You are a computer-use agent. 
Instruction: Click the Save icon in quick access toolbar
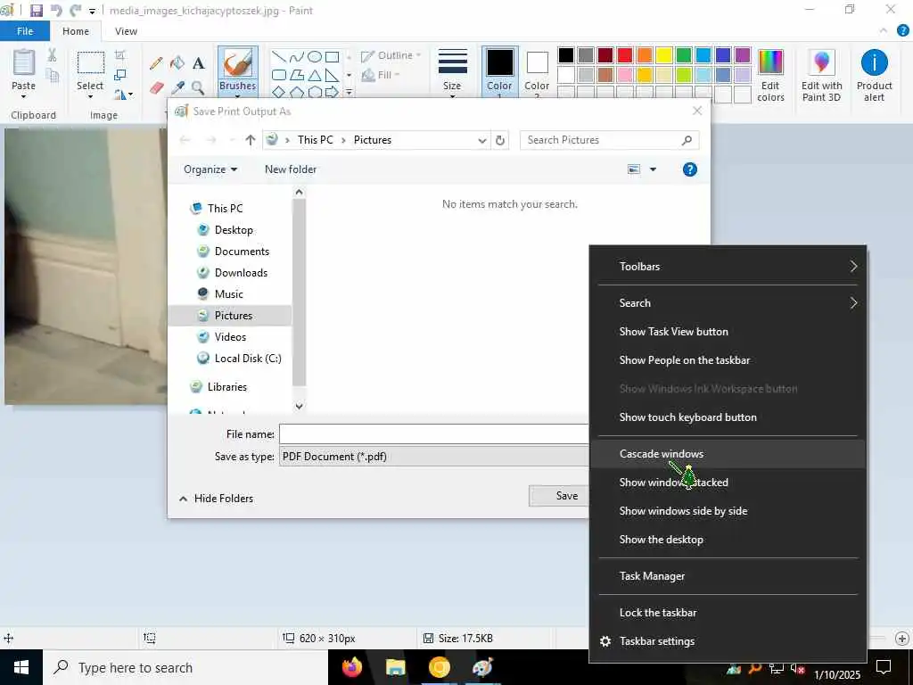[36, 11]
